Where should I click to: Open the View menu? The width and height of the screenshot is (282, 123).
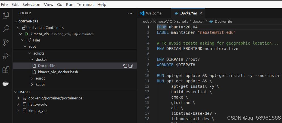[x=49, y=5]
